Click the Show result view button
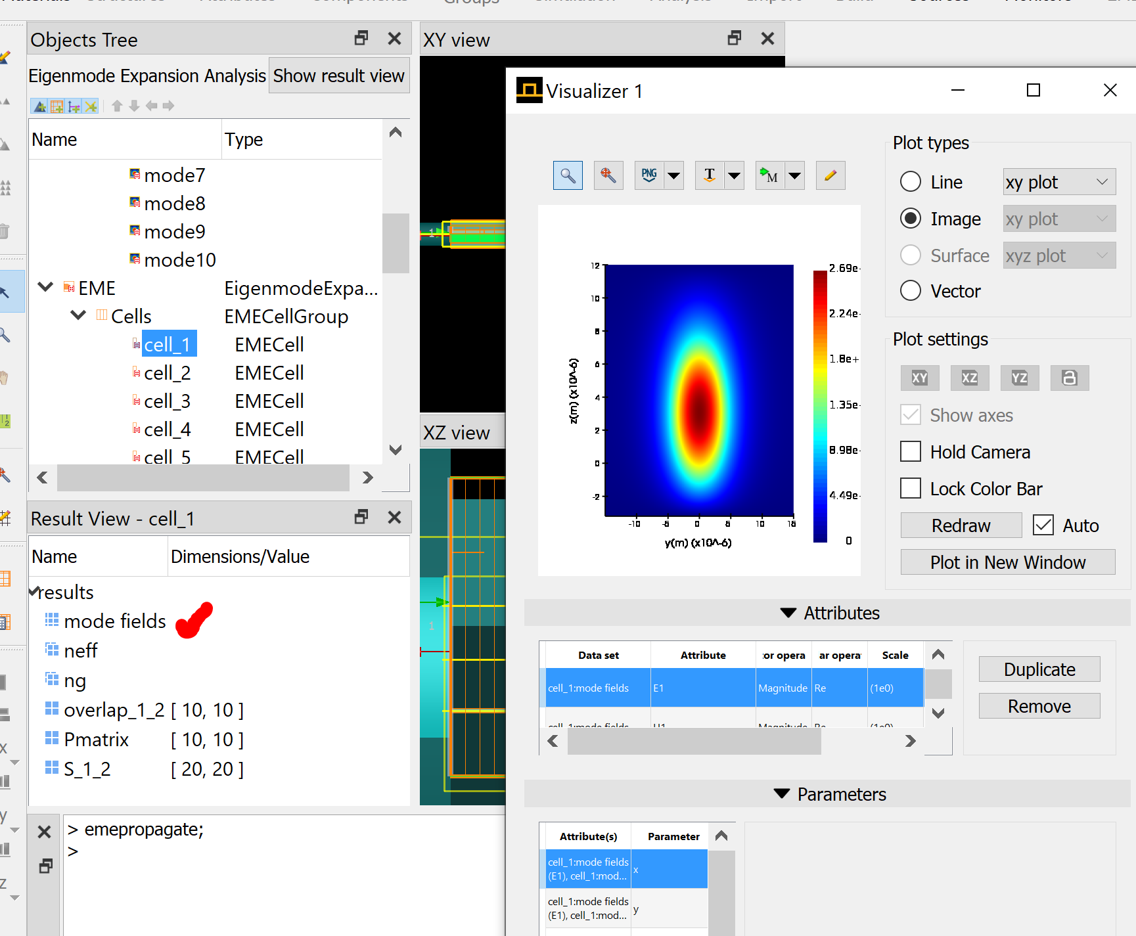The width and height of the screenshot is (1136, 936). 338,76
